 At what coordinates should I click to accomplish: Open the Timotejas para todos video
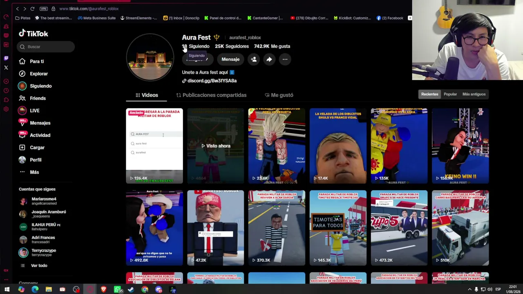point(338,228)
